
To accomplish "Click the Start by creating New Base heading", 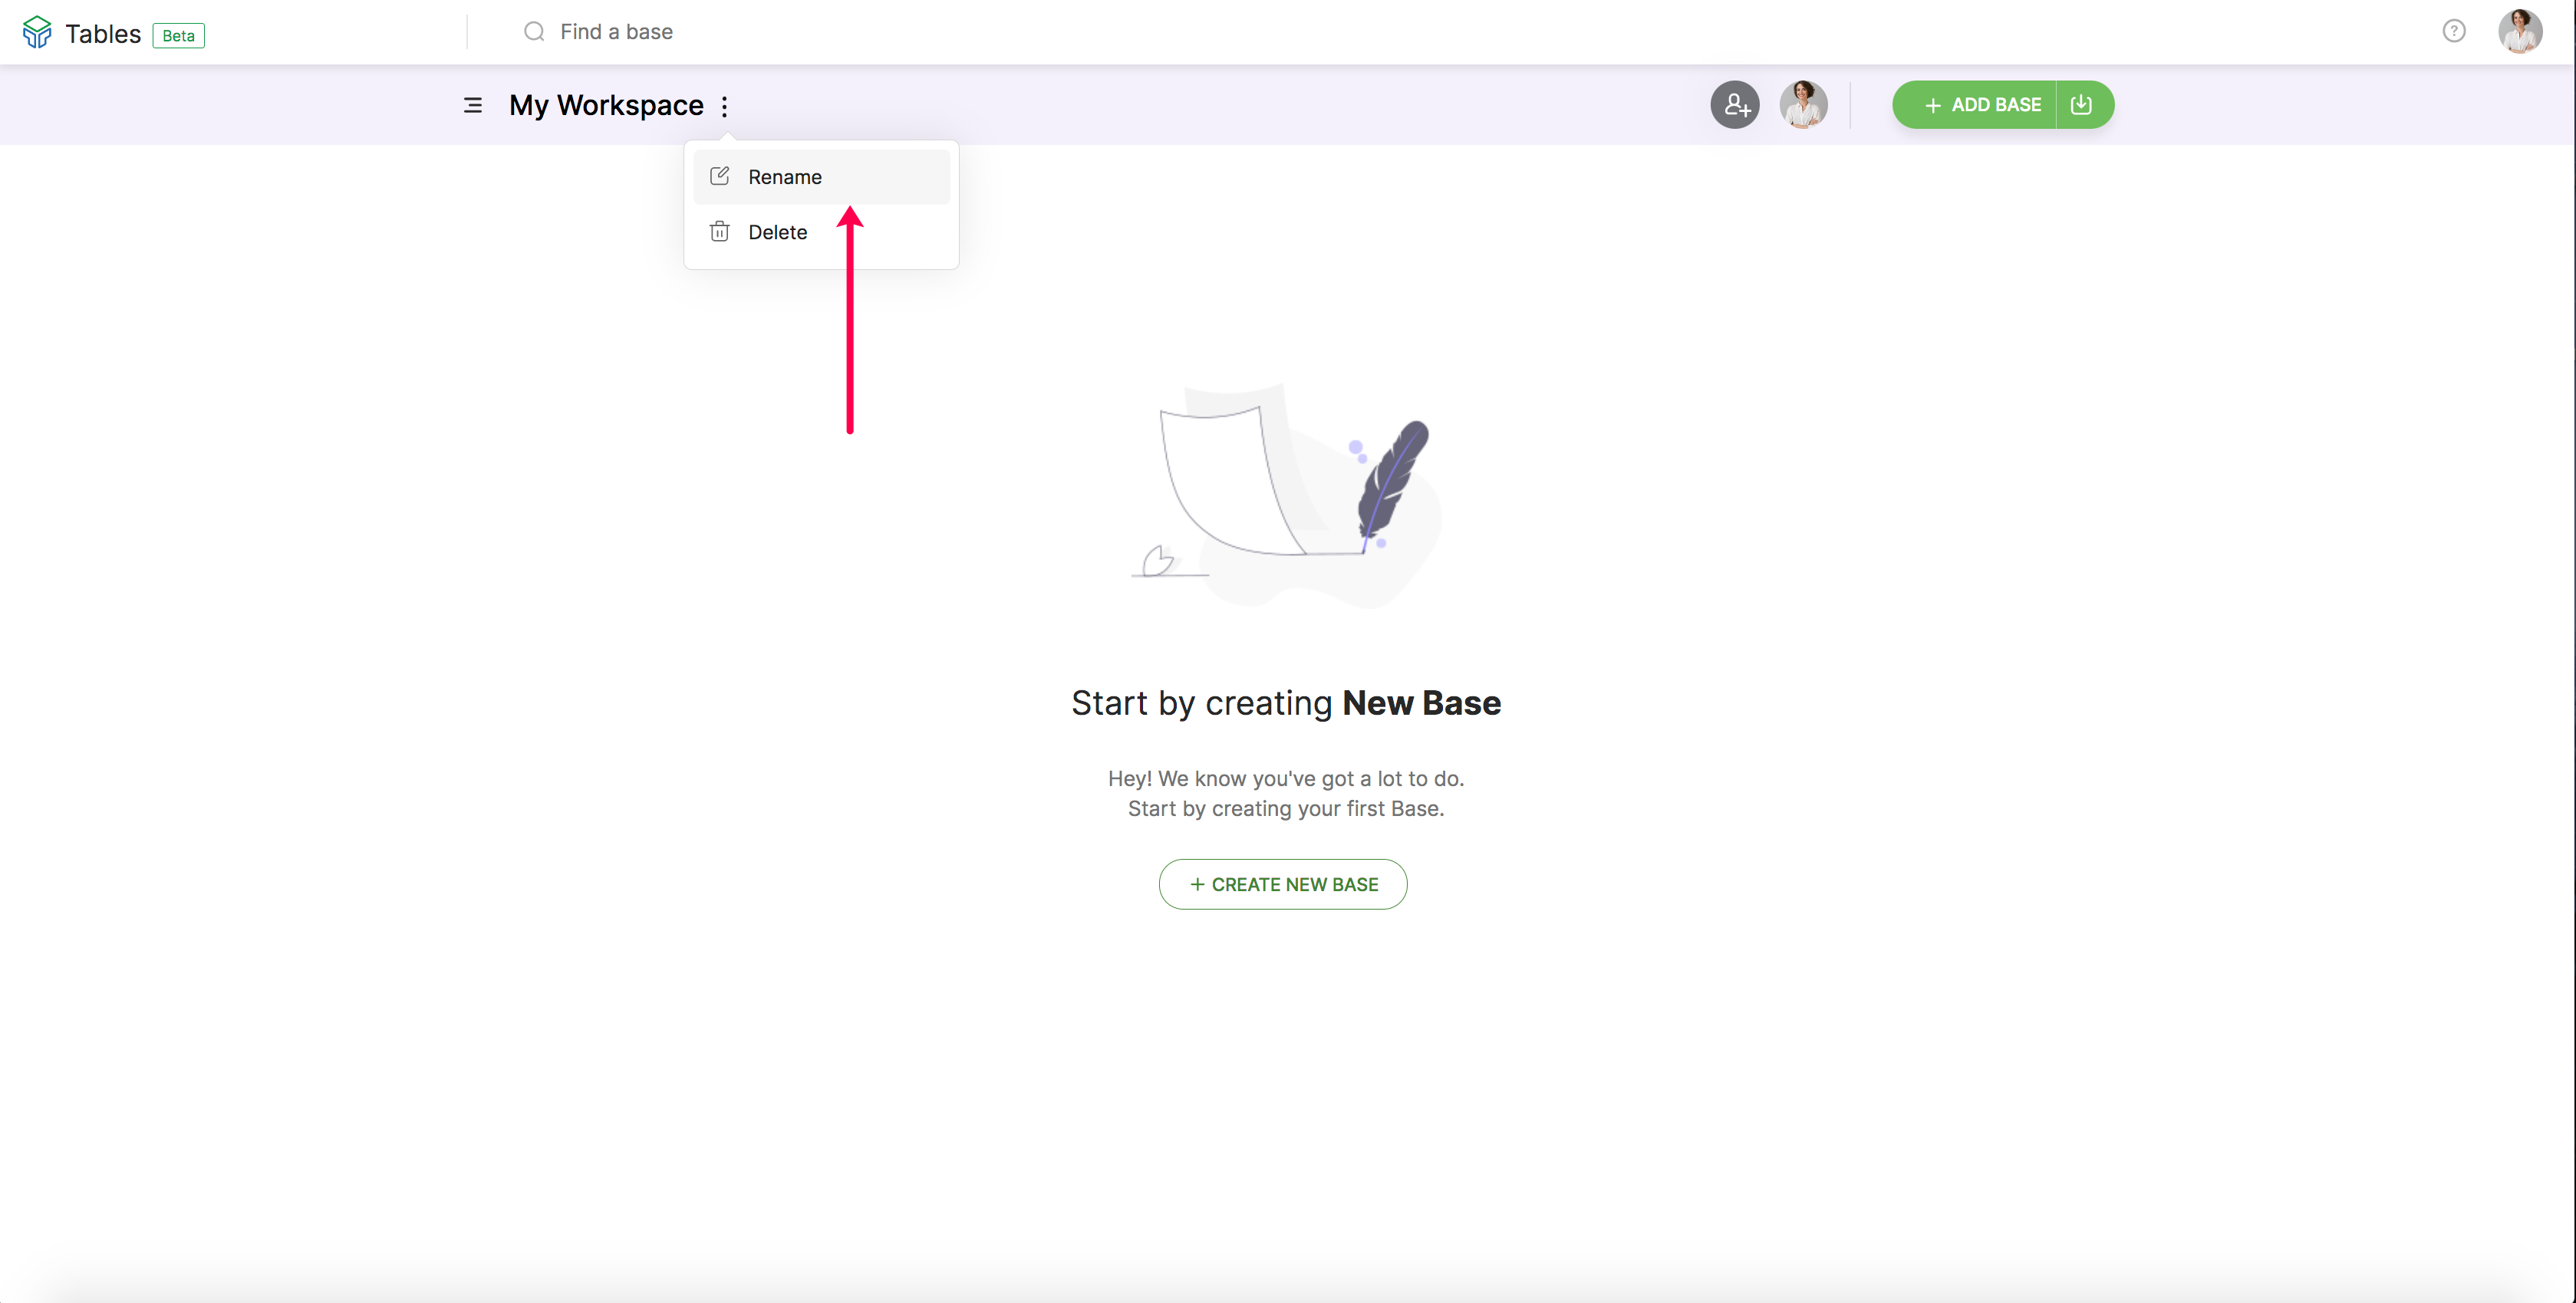I will coord(1286,703).
